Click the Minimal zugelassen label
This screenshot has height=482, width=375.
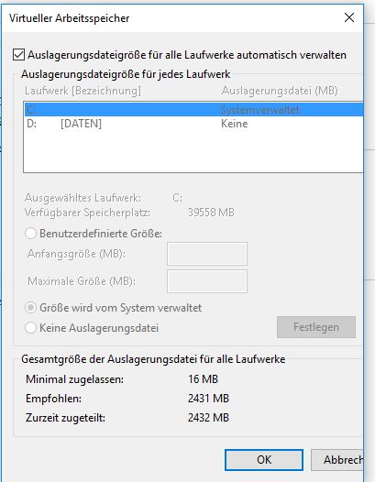point(75,379)
